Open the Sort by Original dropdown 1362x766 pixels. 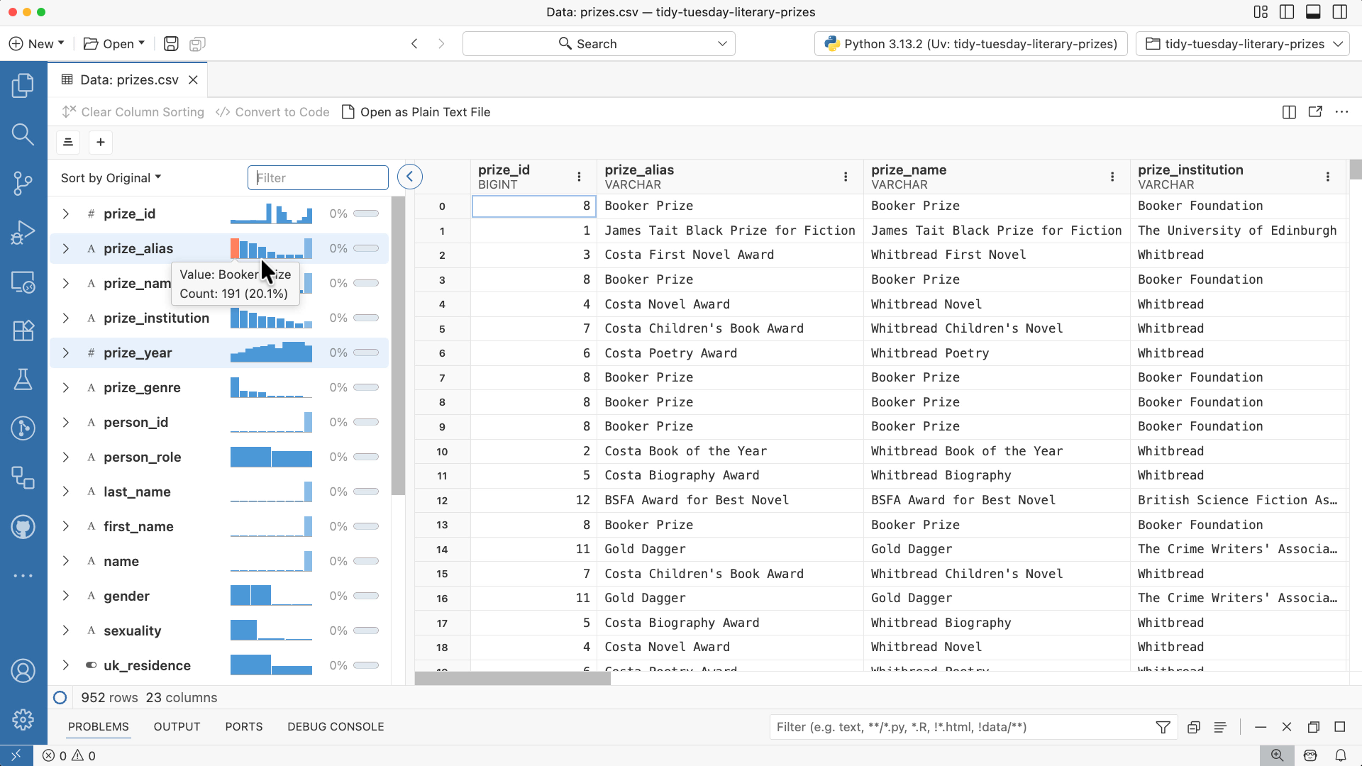111,178
